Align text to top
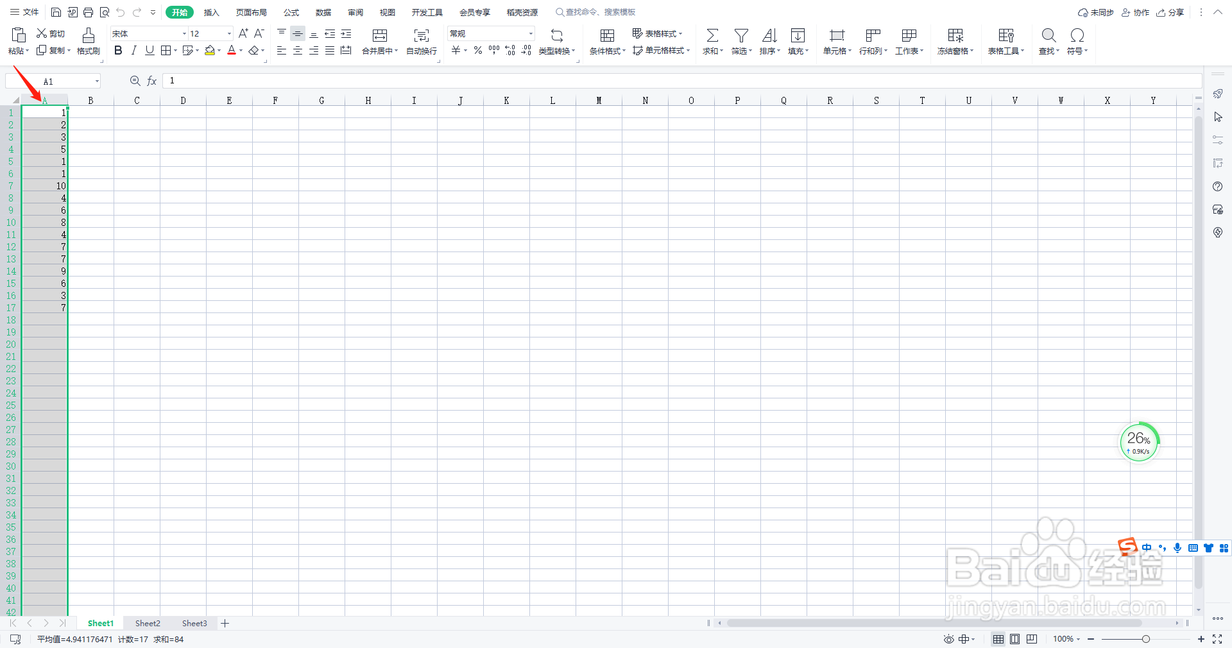Screen dimensions: 1232x648 tap(282, 33)
